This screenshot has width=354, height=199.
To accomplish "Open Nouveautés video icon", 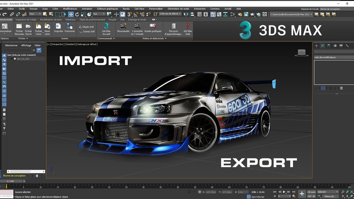I will (123, 28).
